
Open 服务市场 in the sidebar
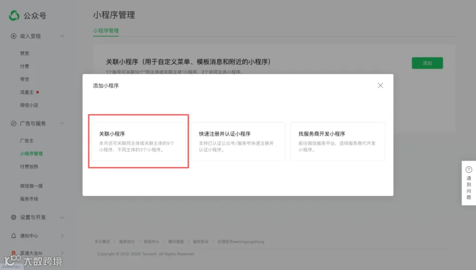(29, 199)
